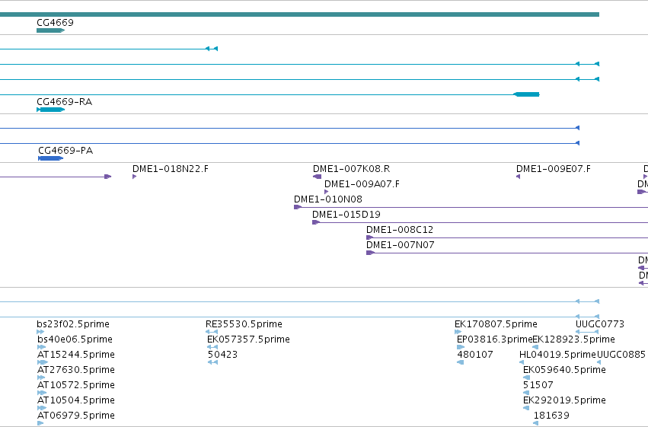Image resolution: width=648 pixels, height=427 pixels.
Task: Open the AT27630.5prime EST label
Action: coord(76,370)
